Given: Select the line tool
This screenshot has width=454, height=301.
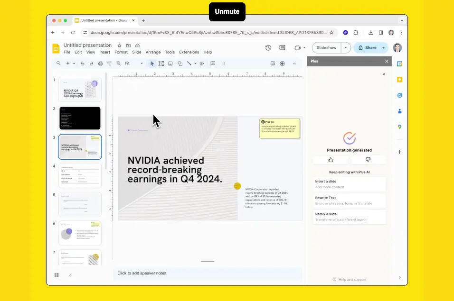Looking at the screenshot, I should click(x=189, y=64).
